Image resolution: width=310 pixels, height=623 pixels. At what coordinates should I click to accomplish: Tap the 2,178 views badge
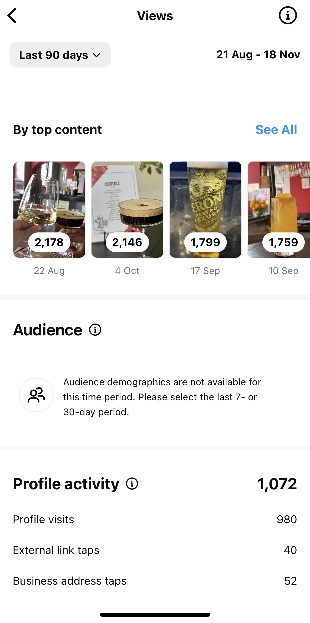click(49, 242)
